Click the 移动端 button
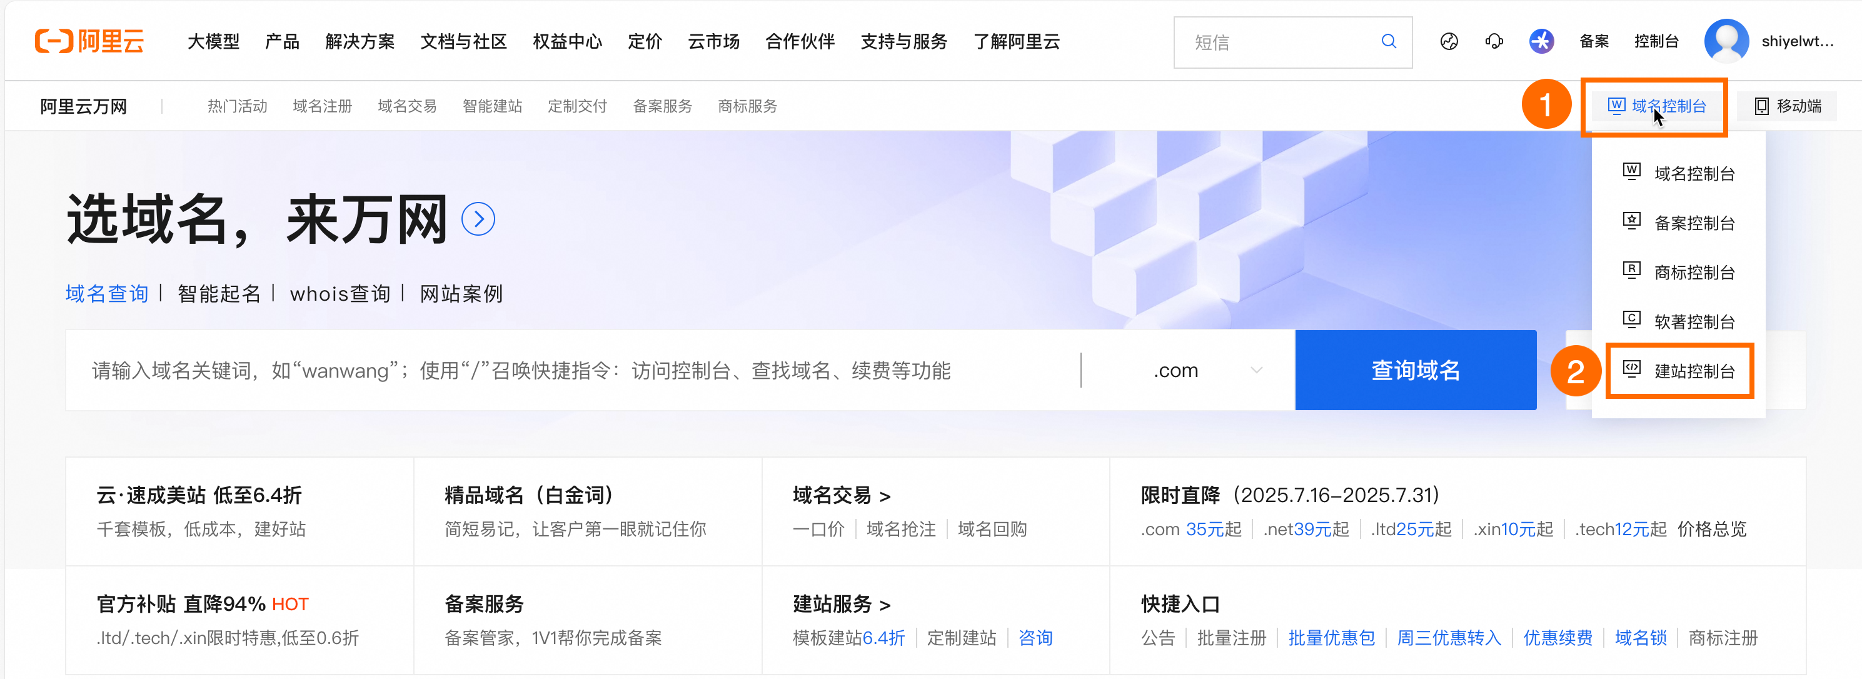The height and width of the screenshot is (679, 1862). pyautogui.click(x=1788, y=106)
